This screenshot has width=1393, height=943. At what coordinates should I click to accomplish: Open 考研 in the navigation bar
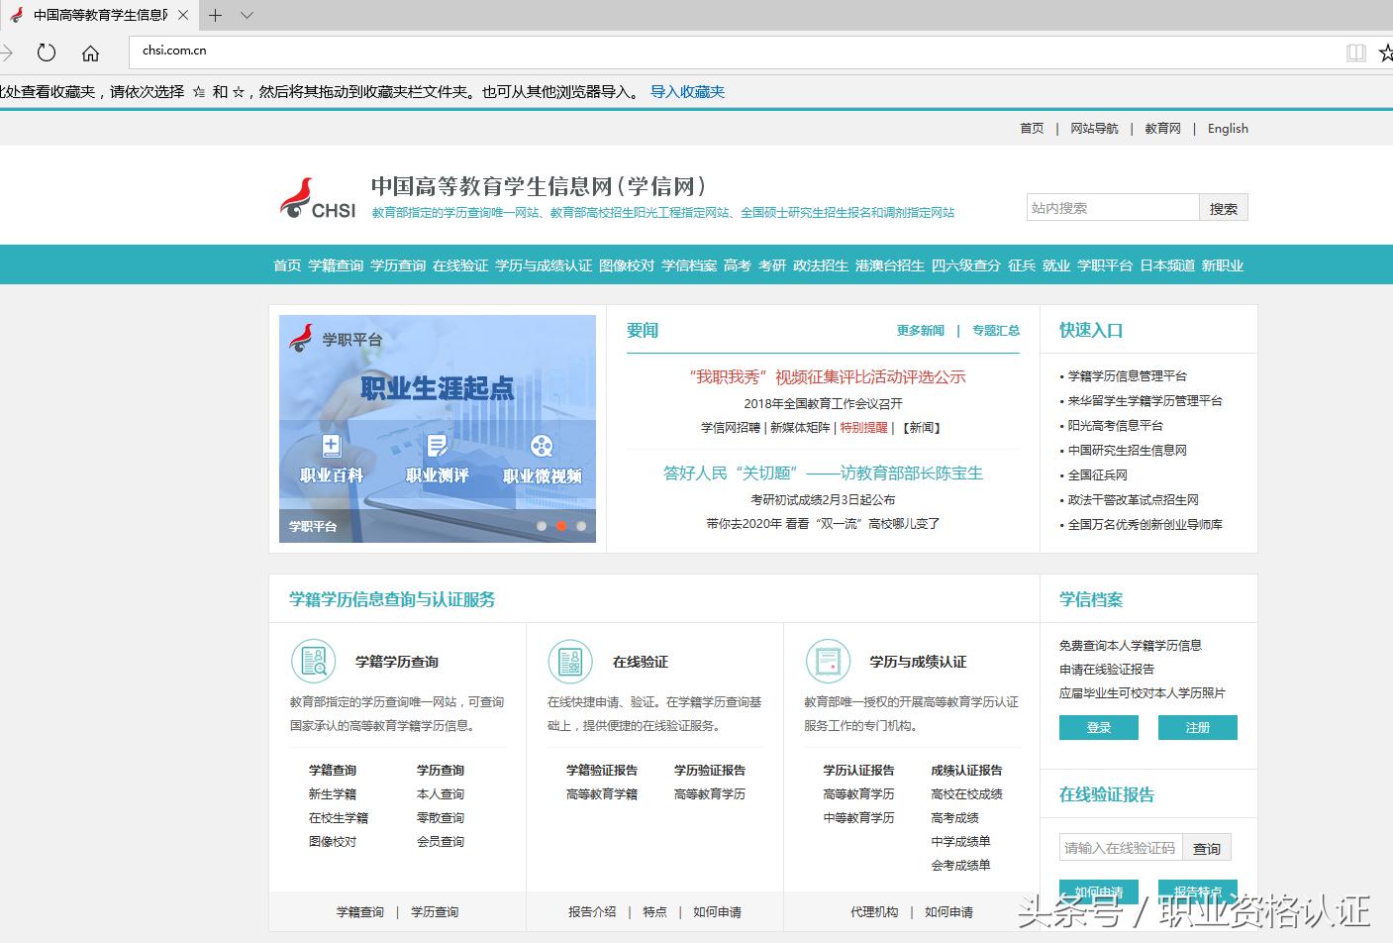pos(772,265)
